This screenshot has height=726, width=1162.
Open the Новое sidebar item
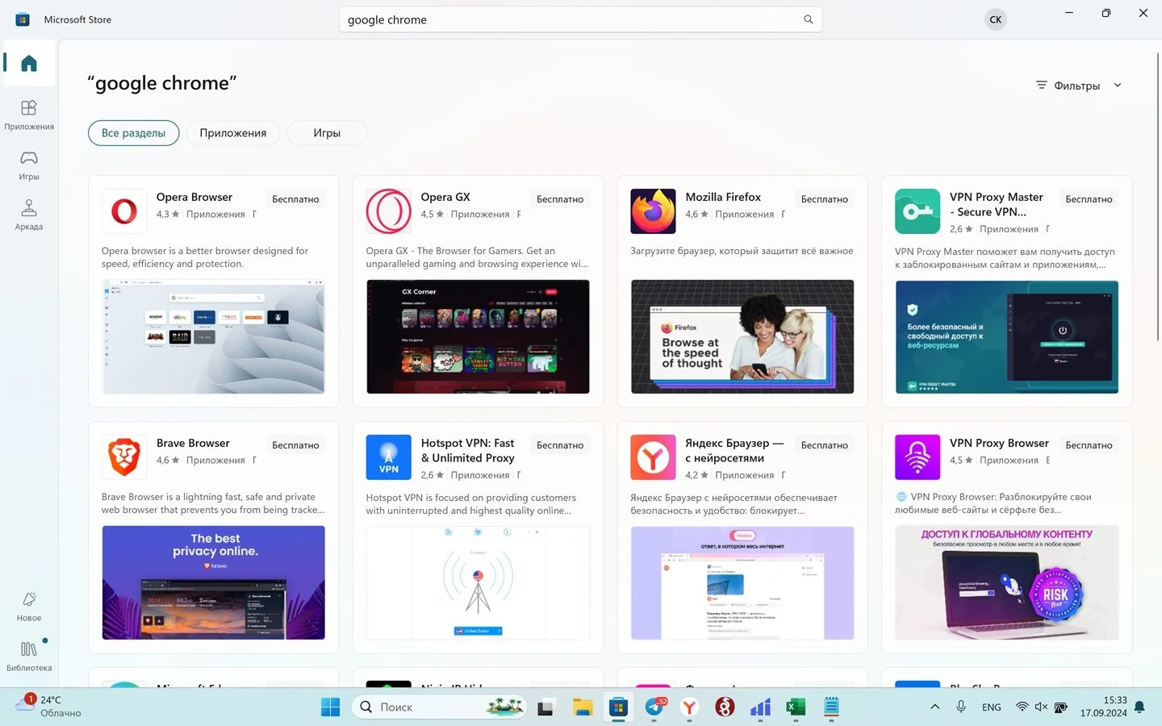tap(29, 606)
